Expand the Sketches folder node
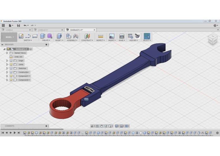220x156 pixels. click(x=7, y=69)
